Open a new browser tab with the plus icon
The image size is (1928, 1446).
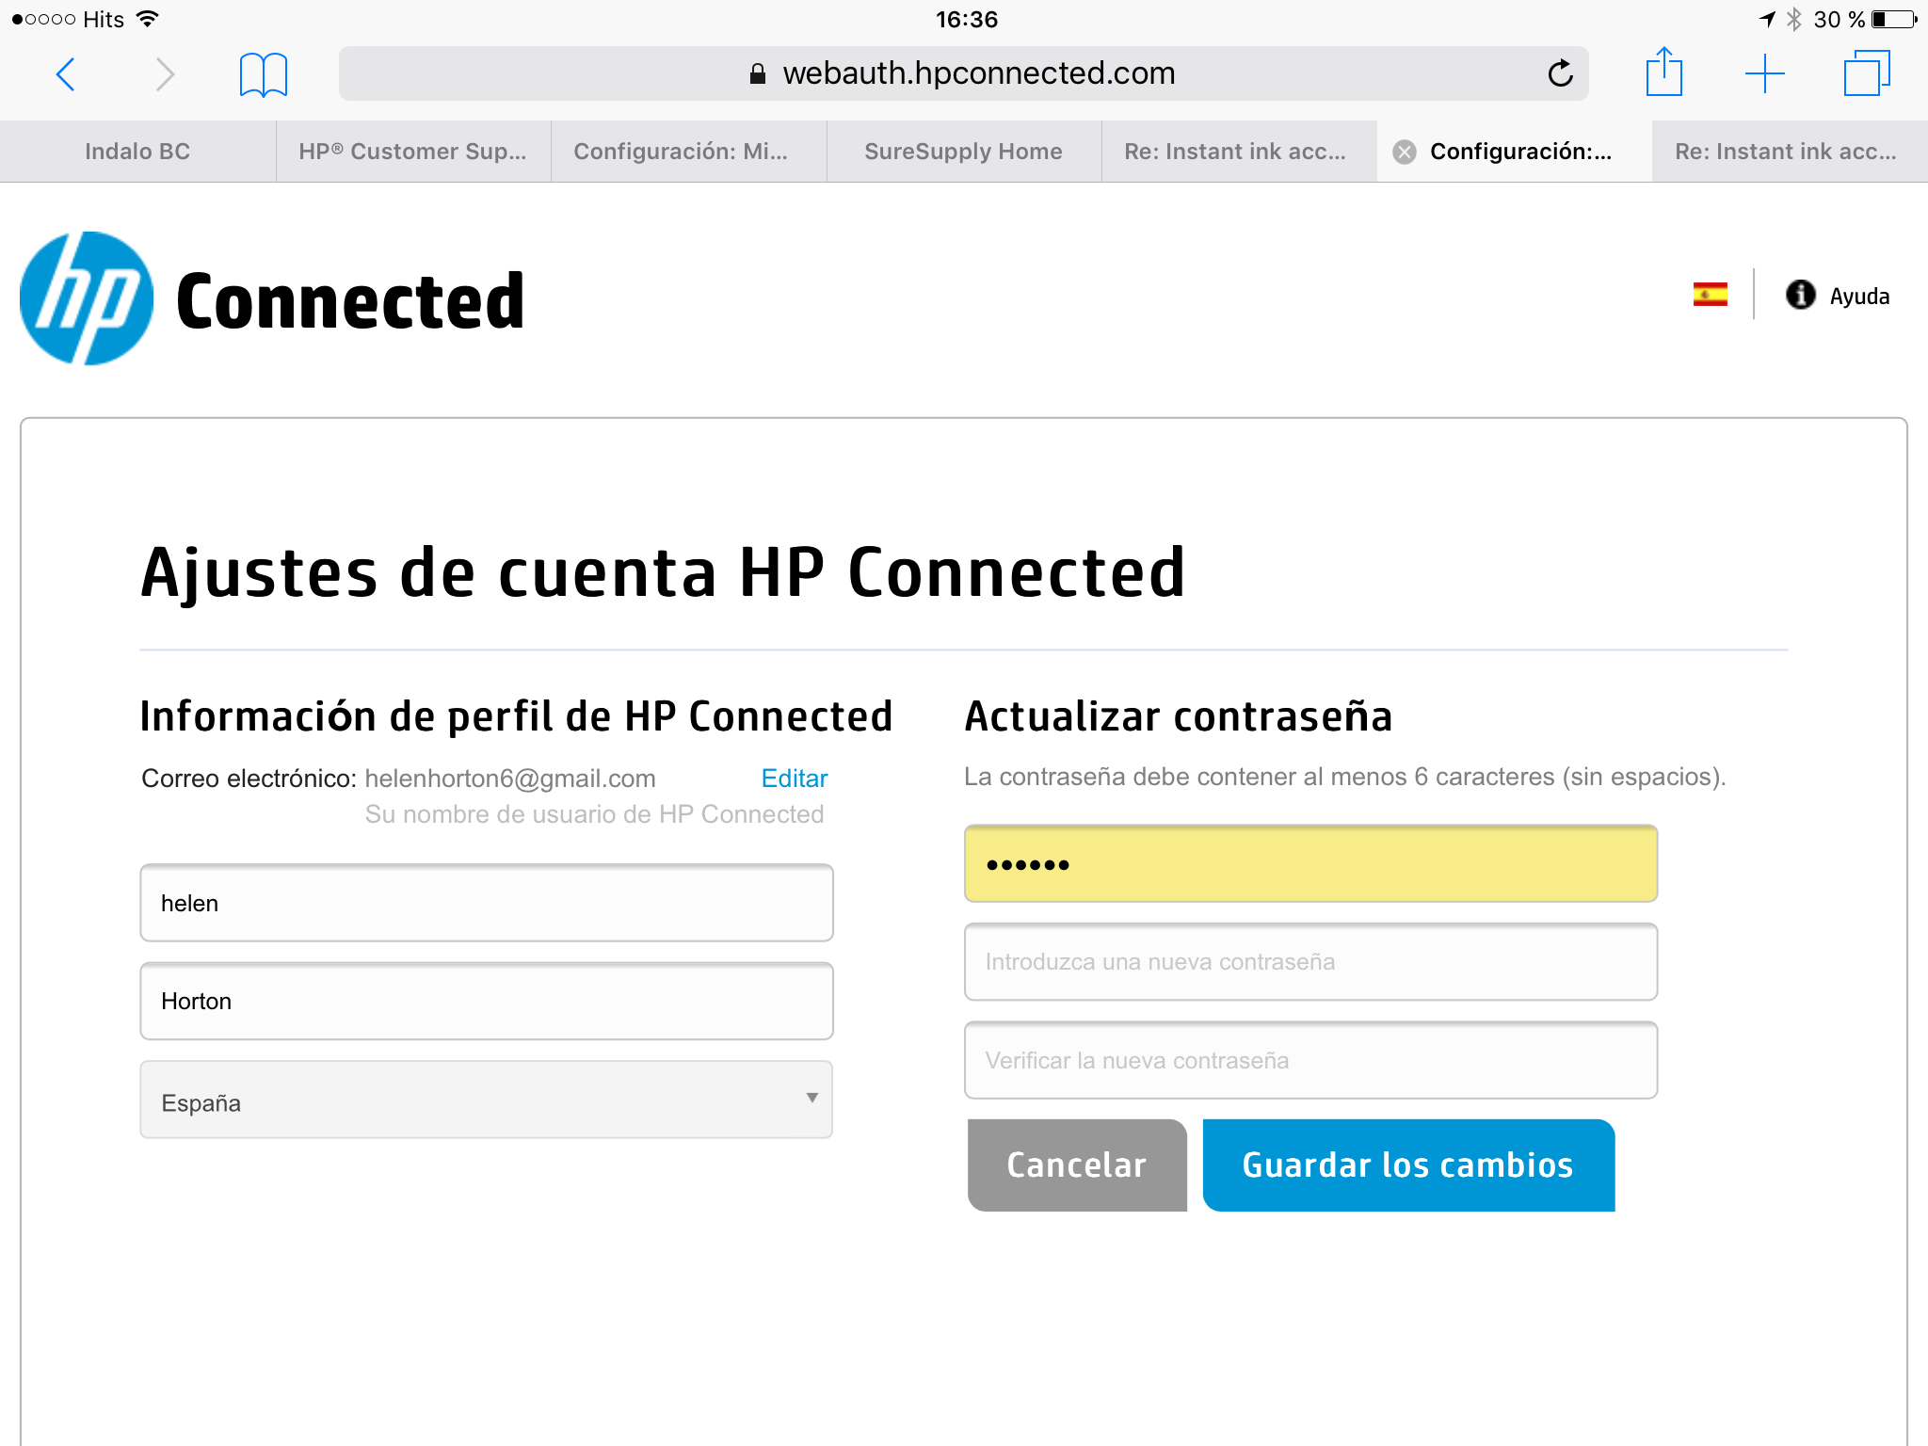(1765, 72)
